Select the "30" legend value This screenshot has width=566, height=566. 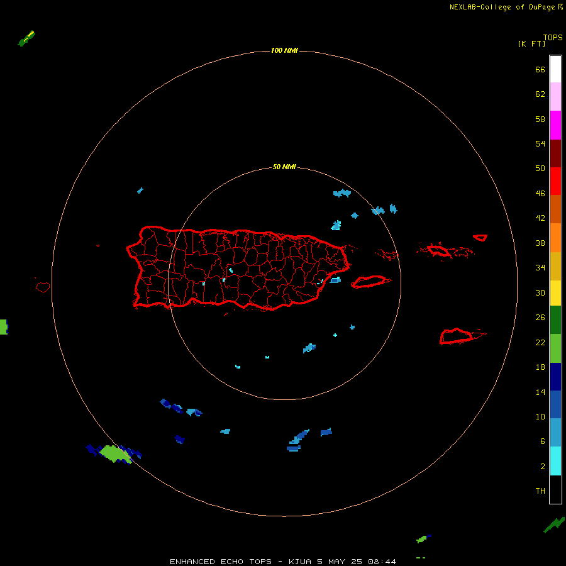coord(540,292)
